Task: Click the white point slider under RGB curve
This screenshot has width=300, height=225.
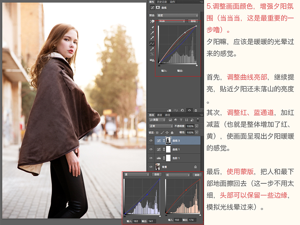Action: point(197,65)
